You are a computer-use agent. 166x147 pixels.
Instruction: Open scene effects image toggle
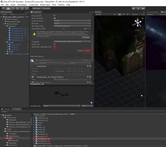click(x=127, y=15)
